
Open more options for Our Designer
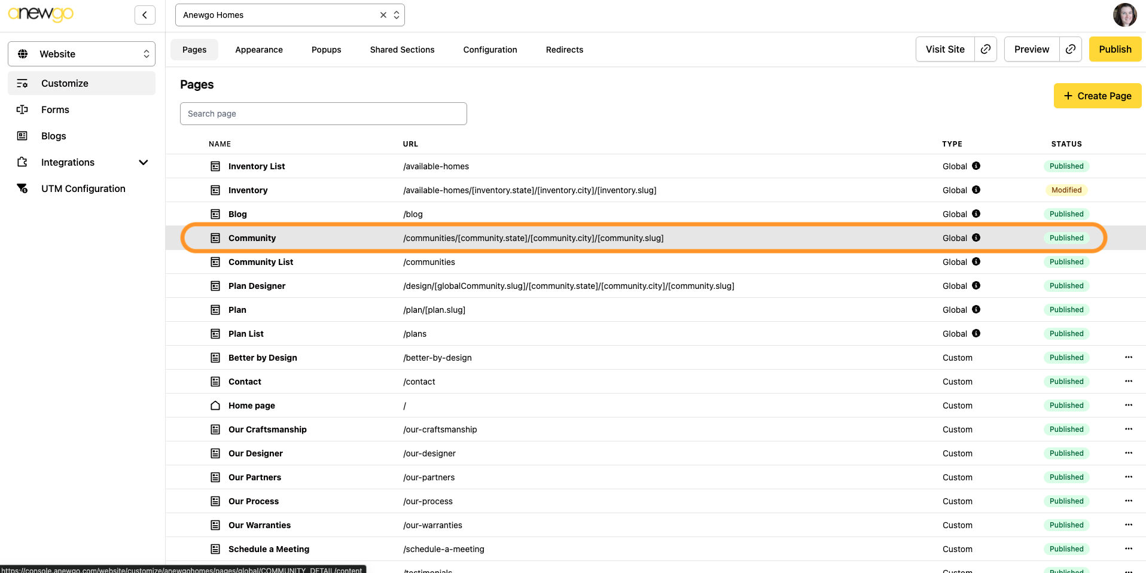pos(1129,453)
